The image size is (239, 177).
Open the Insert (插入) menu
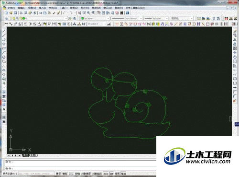(42, 8)
